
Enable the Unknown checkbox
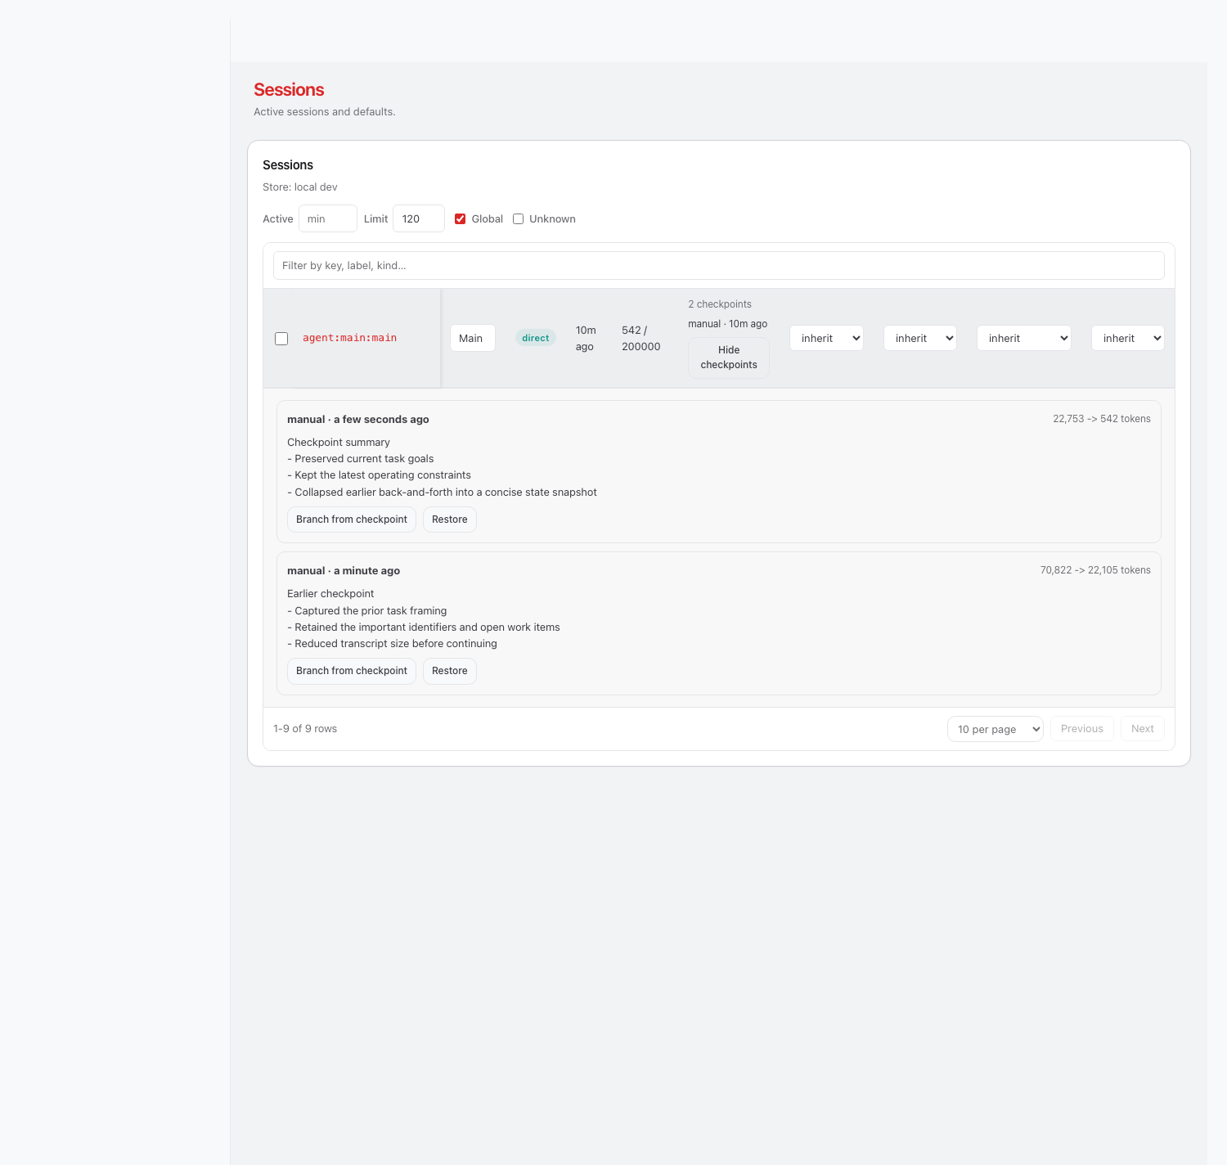tap(519, 219)
